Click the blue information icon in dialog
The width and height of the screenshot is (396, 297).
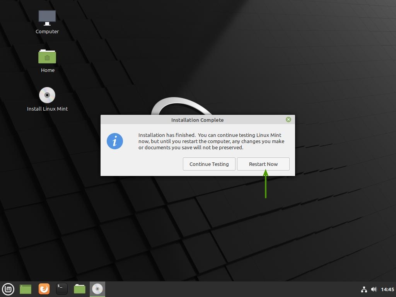[x=114, y=141]
